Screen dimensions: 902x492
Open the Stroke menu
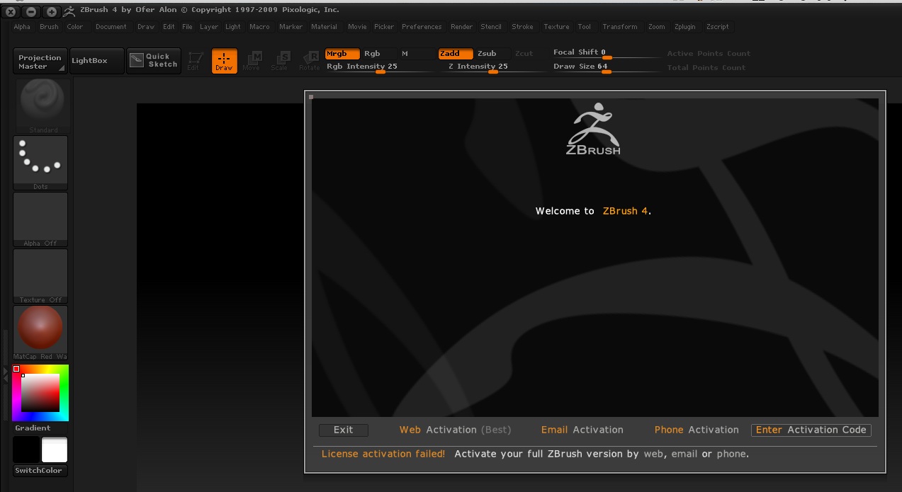[x=523, y=27]
